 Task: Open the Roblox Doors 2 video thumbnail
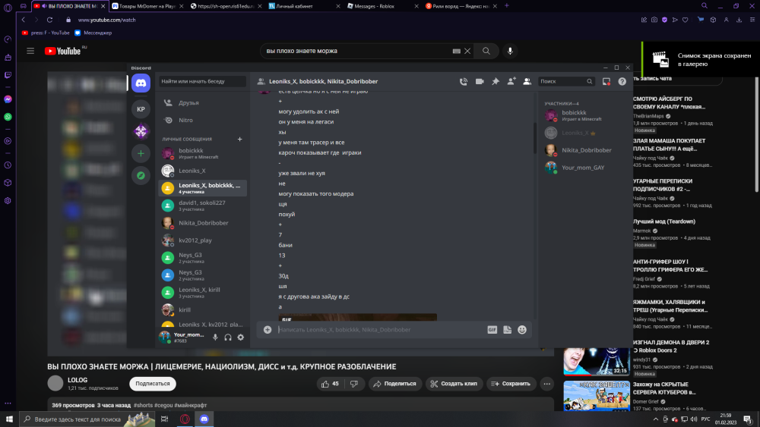596,360
